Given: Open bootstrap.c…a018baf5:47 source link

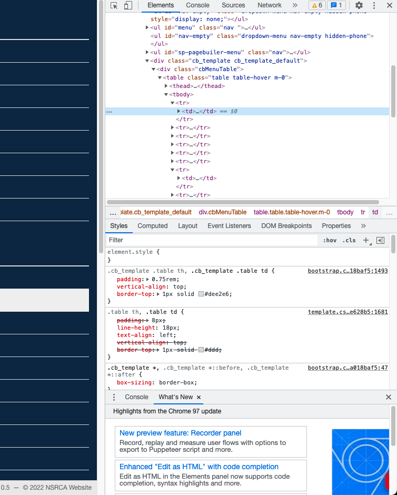Looking at the screenshot, I should pos(348,368).
